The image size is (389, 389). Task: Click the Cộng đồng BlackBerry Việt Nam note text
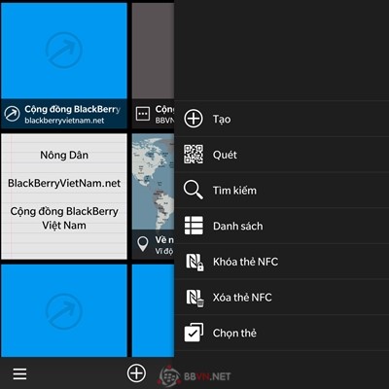coord(64,218)
